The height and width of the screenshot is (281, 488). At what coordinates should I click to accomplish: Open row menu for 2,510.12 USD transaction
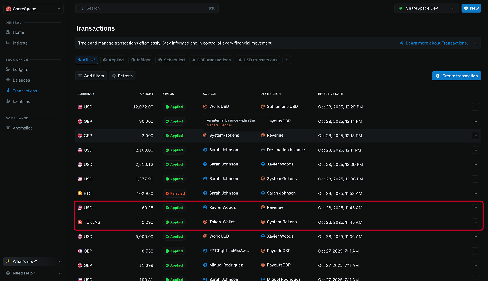475,165
